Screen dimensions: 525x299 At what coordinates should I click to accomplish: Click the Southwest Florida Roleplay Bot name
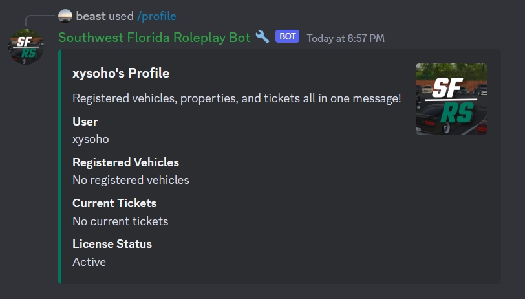pyautogui.click(x=154, y=38)
